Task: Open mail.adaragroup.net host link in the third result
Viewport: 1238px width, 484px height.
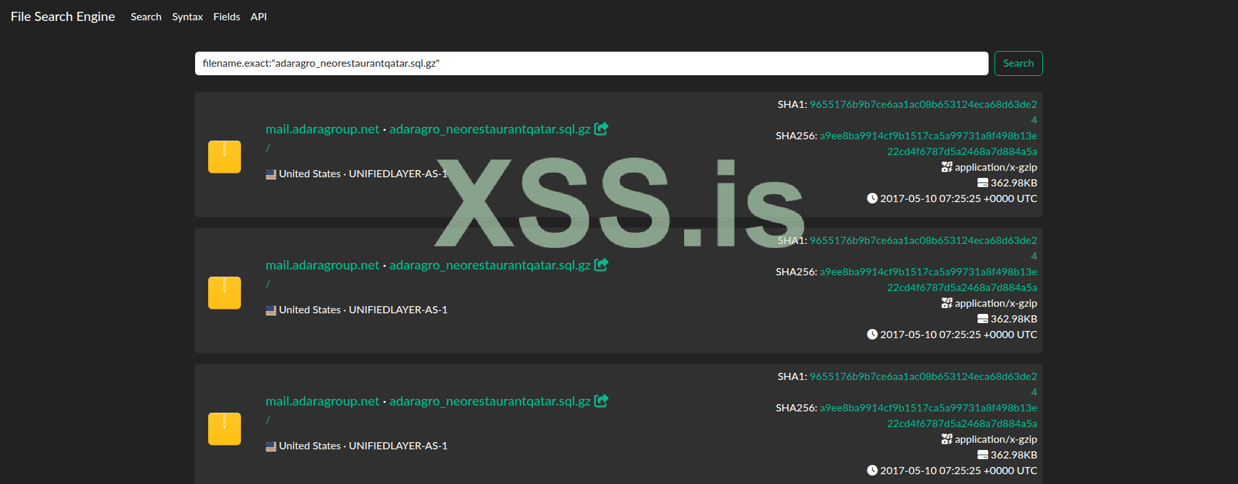Action: (x=322, y=402)
